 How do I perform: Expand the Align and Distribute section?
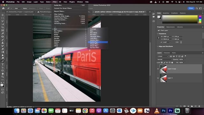157,46
